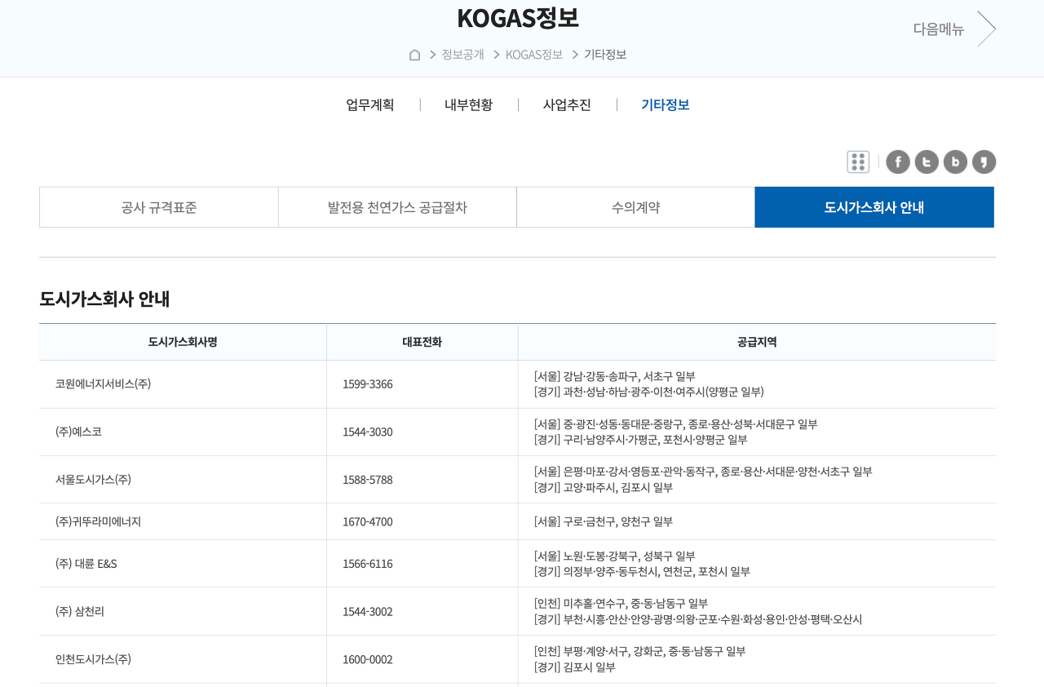This screenshot has height=687, width=1044.
Task: Click 삼천리 supply area 미추홀·연수구 line
Action: [x=622, y=603]
